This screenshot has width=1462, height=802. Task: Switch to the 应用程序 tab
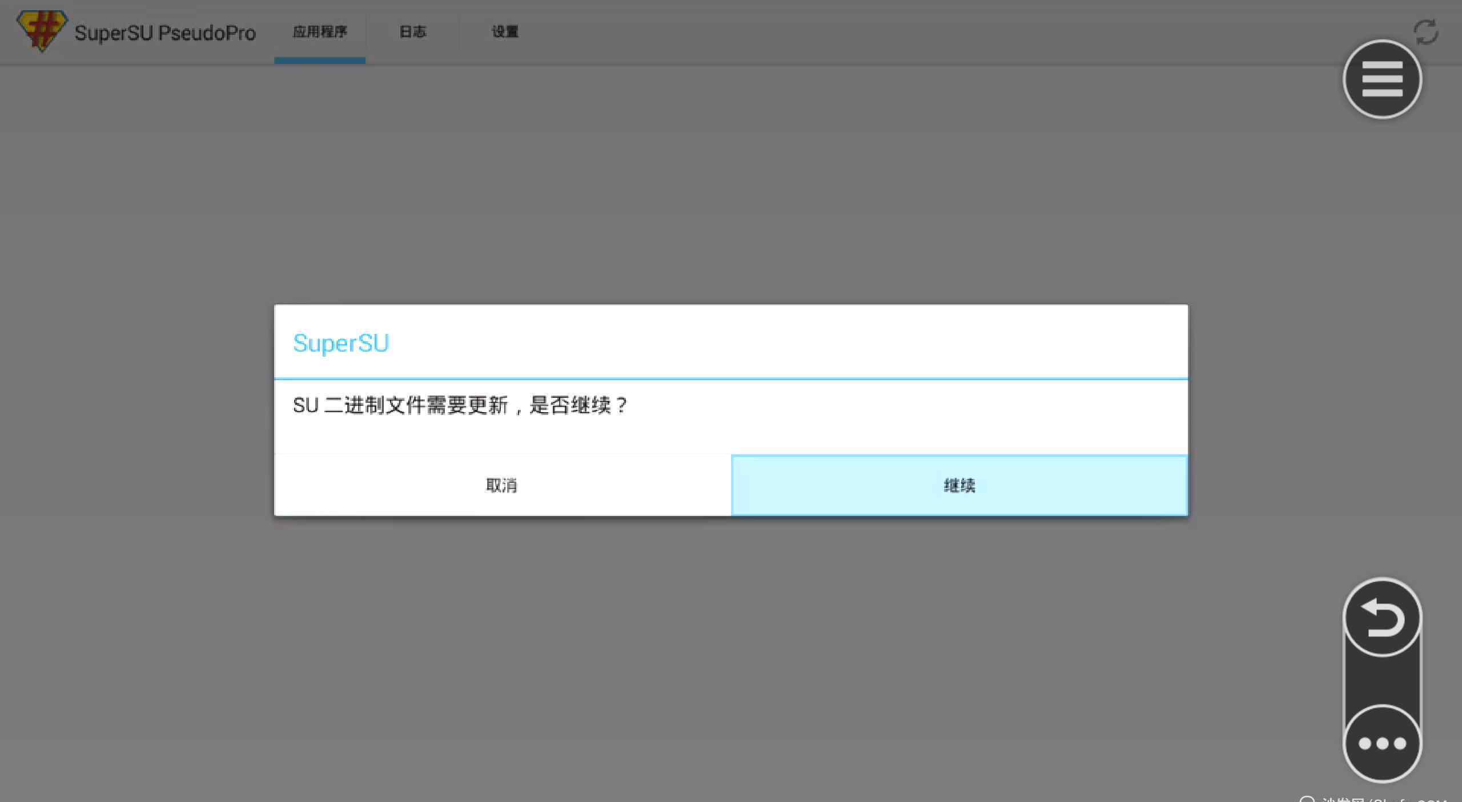coord(320,32)
